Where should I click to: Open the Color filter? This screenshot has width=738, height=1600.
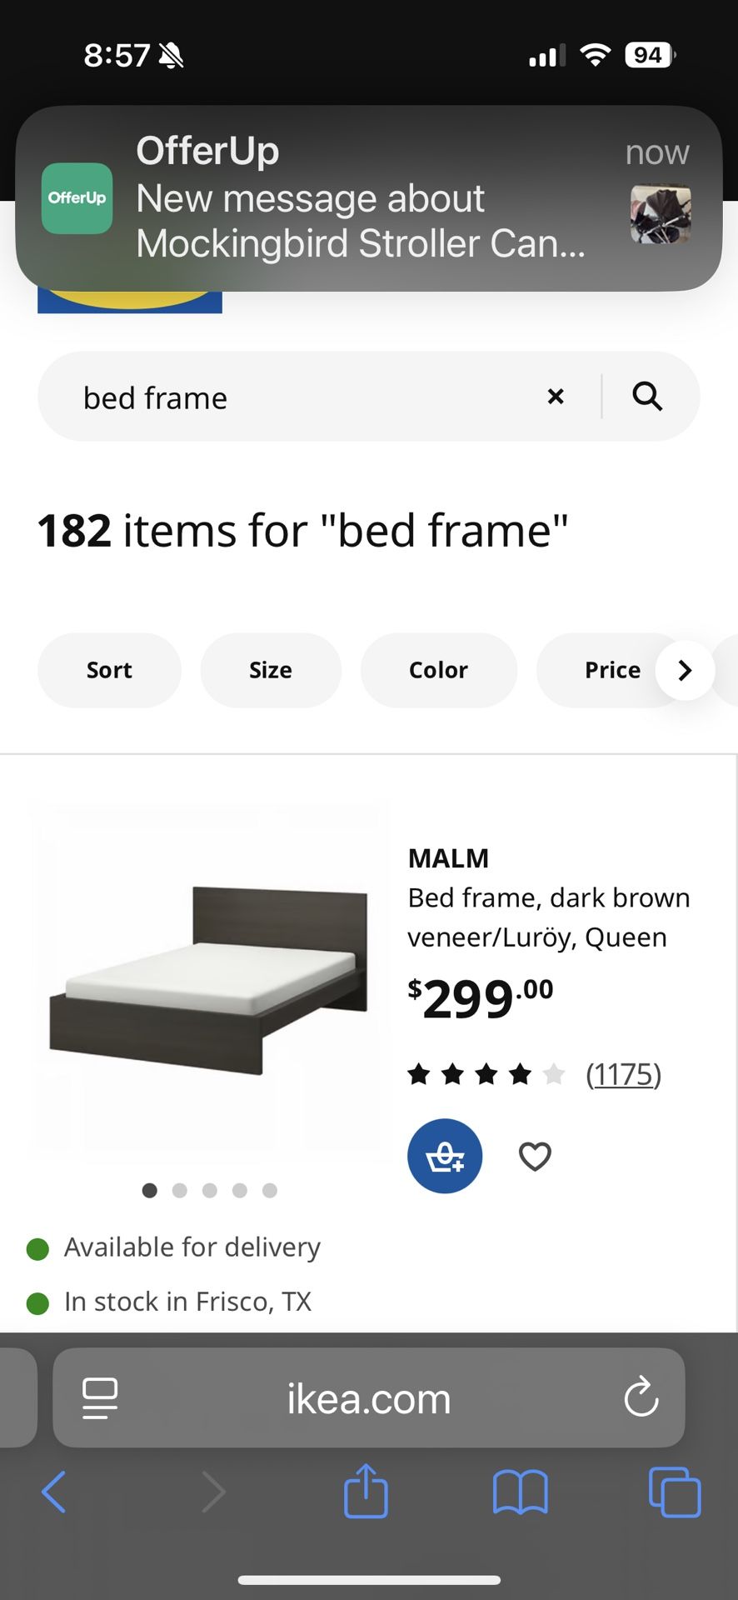coord(438,670)
